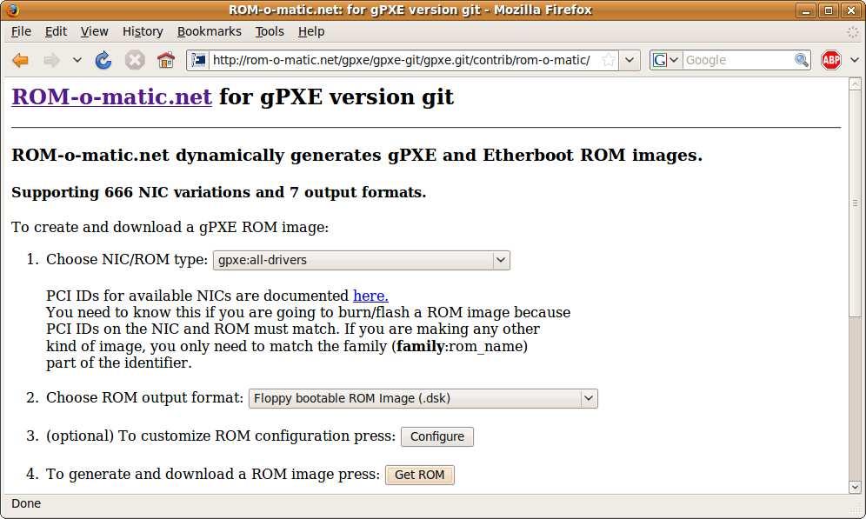The height and width of the screenshot is (519, 866).
Task: Open the Adblock Plus dropdown arrow
Action: click(x=855, y=60)
